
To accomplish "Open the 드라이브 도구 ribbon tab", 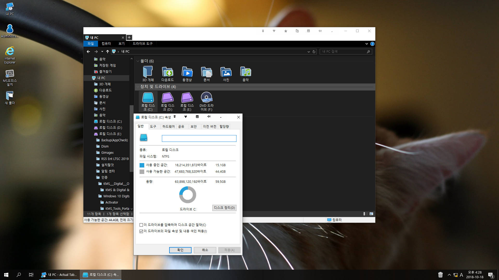I will click(143, 44).
